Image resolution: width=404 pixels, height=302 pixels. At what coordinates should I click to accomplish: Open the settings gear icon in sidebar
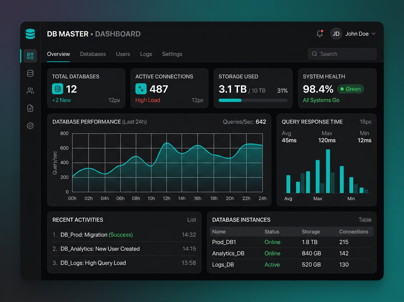point(30,126)
